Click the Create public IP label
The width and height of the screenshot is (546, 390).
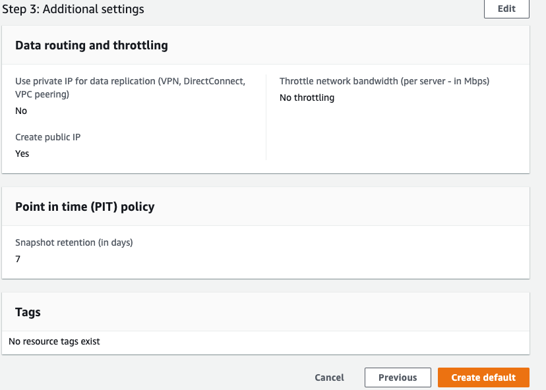coord(47,137)
